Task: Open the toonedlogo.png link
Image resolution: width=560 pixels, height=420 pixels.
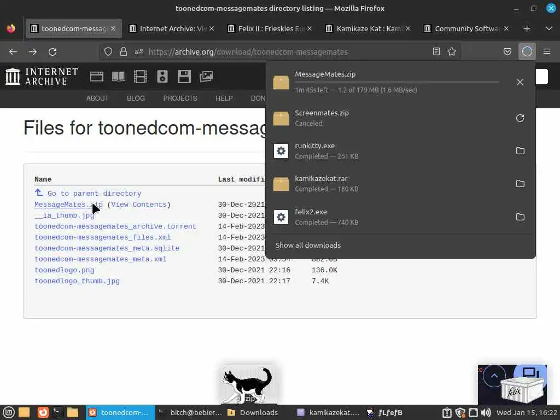Action: pos(65,270)
